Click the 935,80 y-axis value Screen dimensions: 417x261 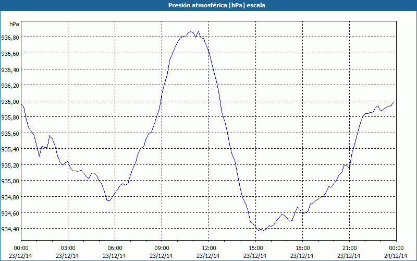[10, 117]
